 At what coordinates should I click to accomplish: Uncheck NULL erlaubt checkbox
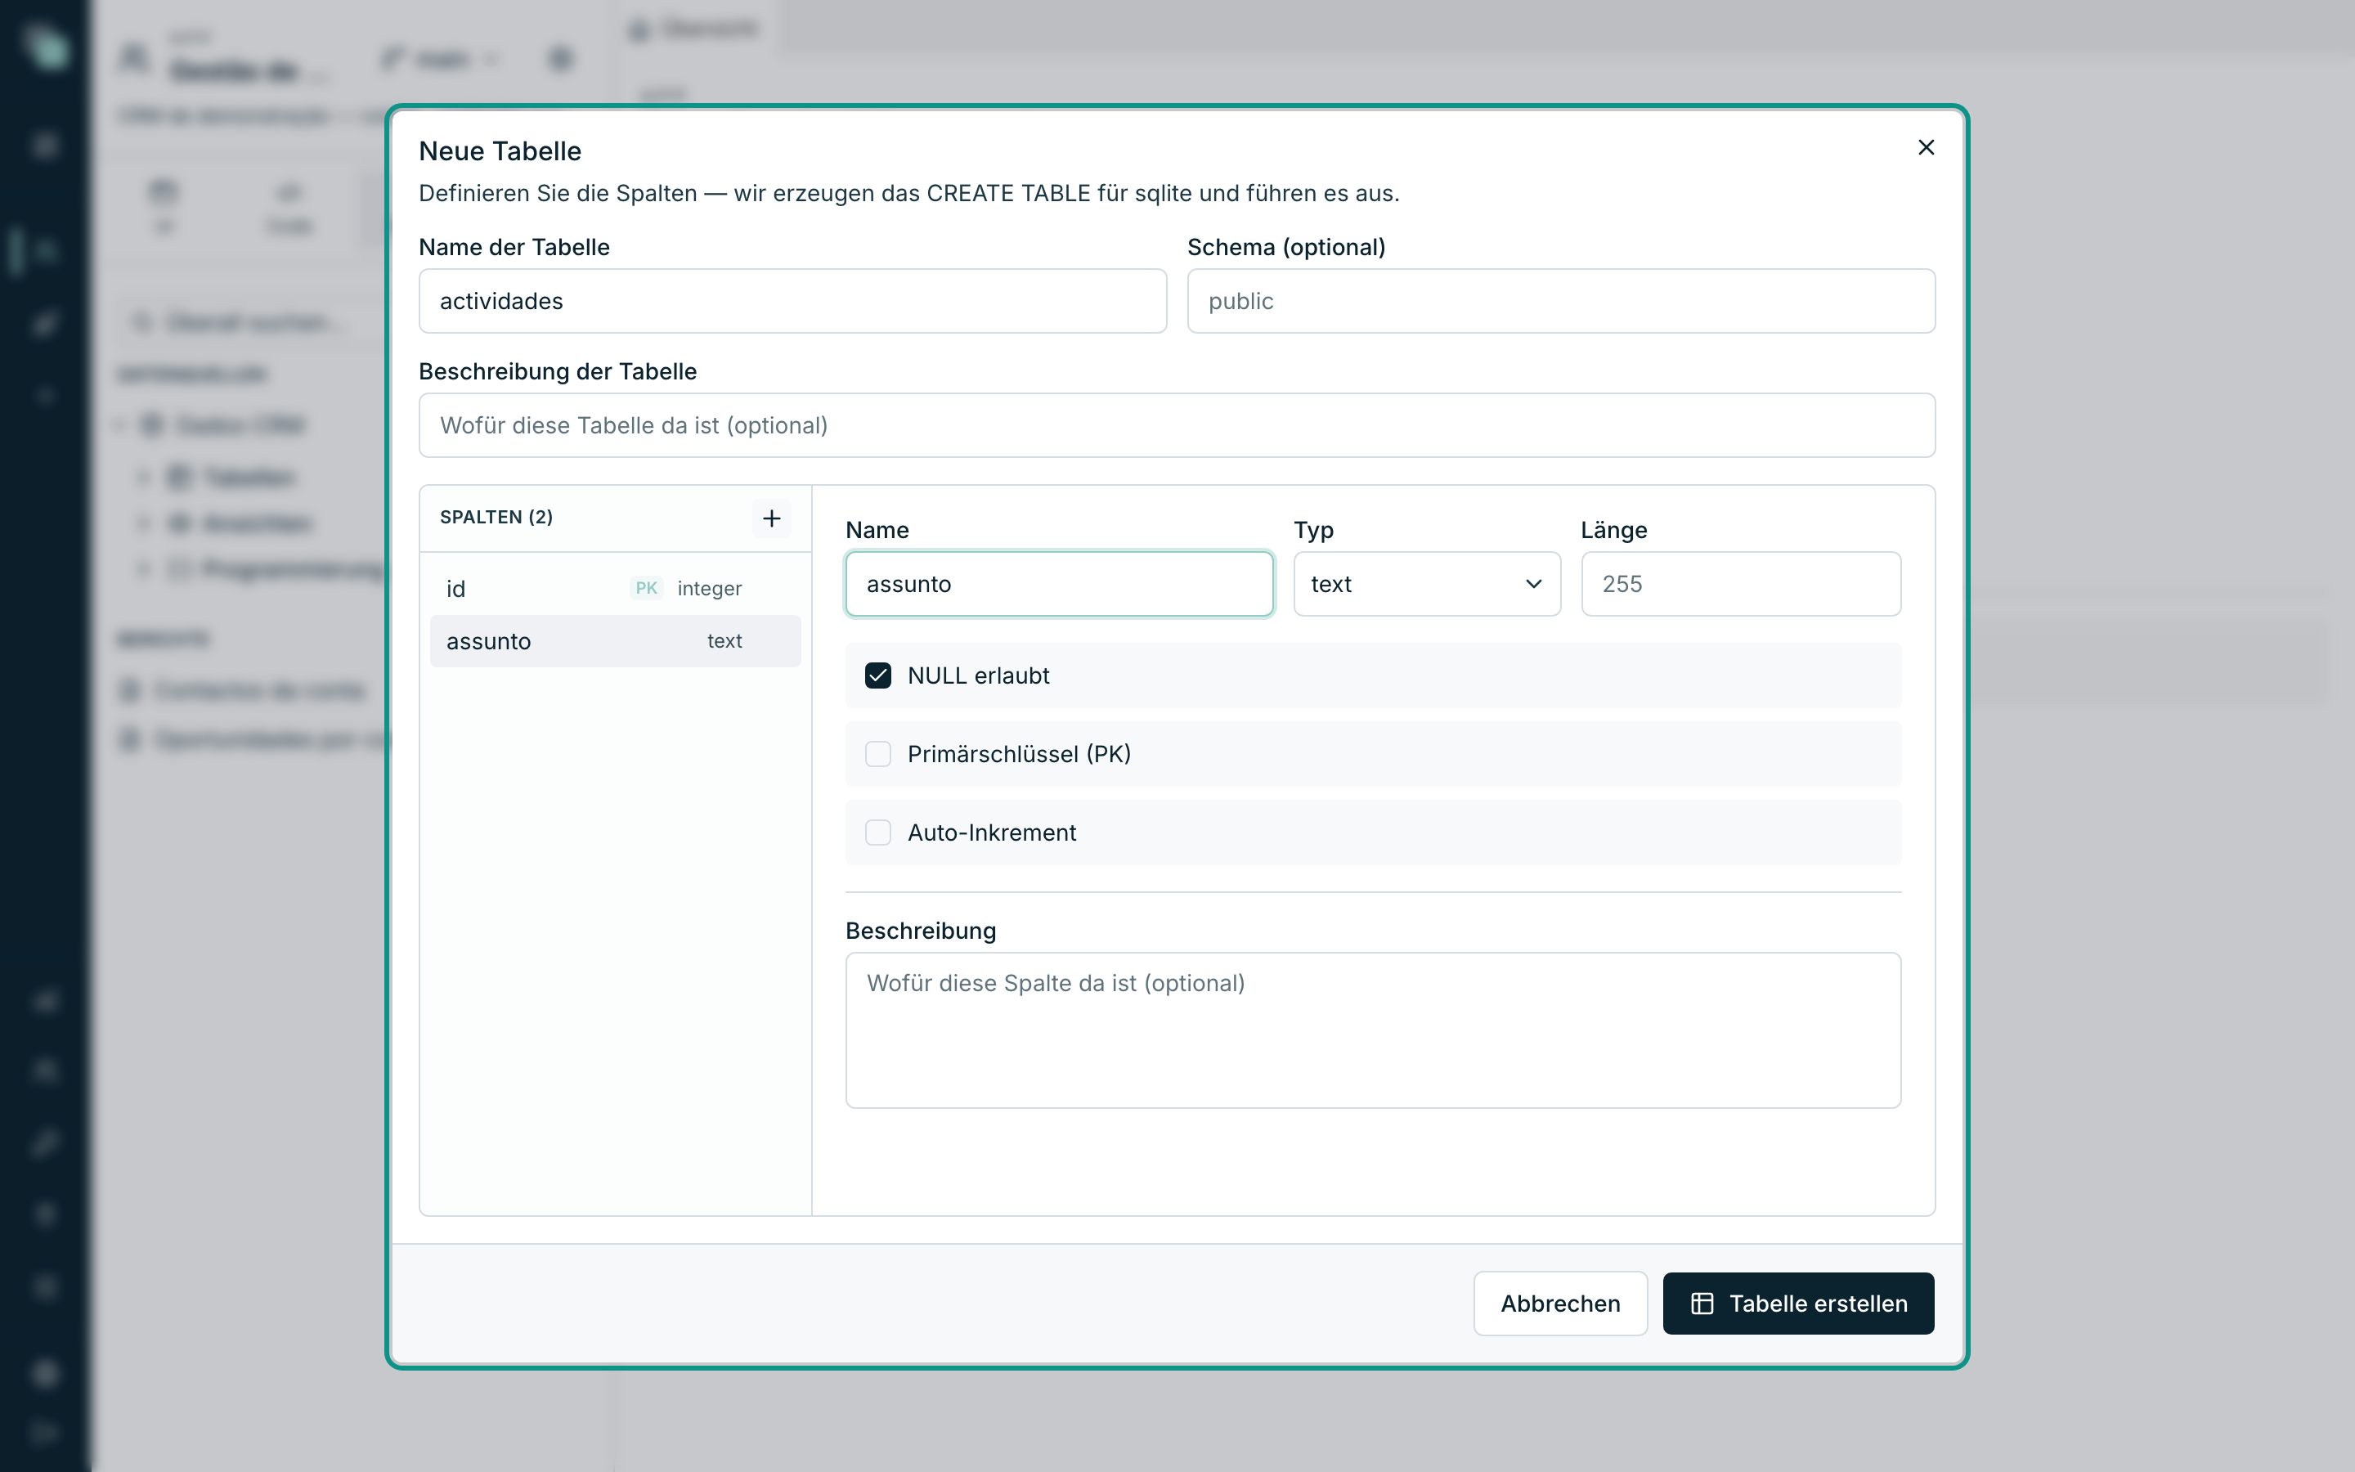point(877,675)
